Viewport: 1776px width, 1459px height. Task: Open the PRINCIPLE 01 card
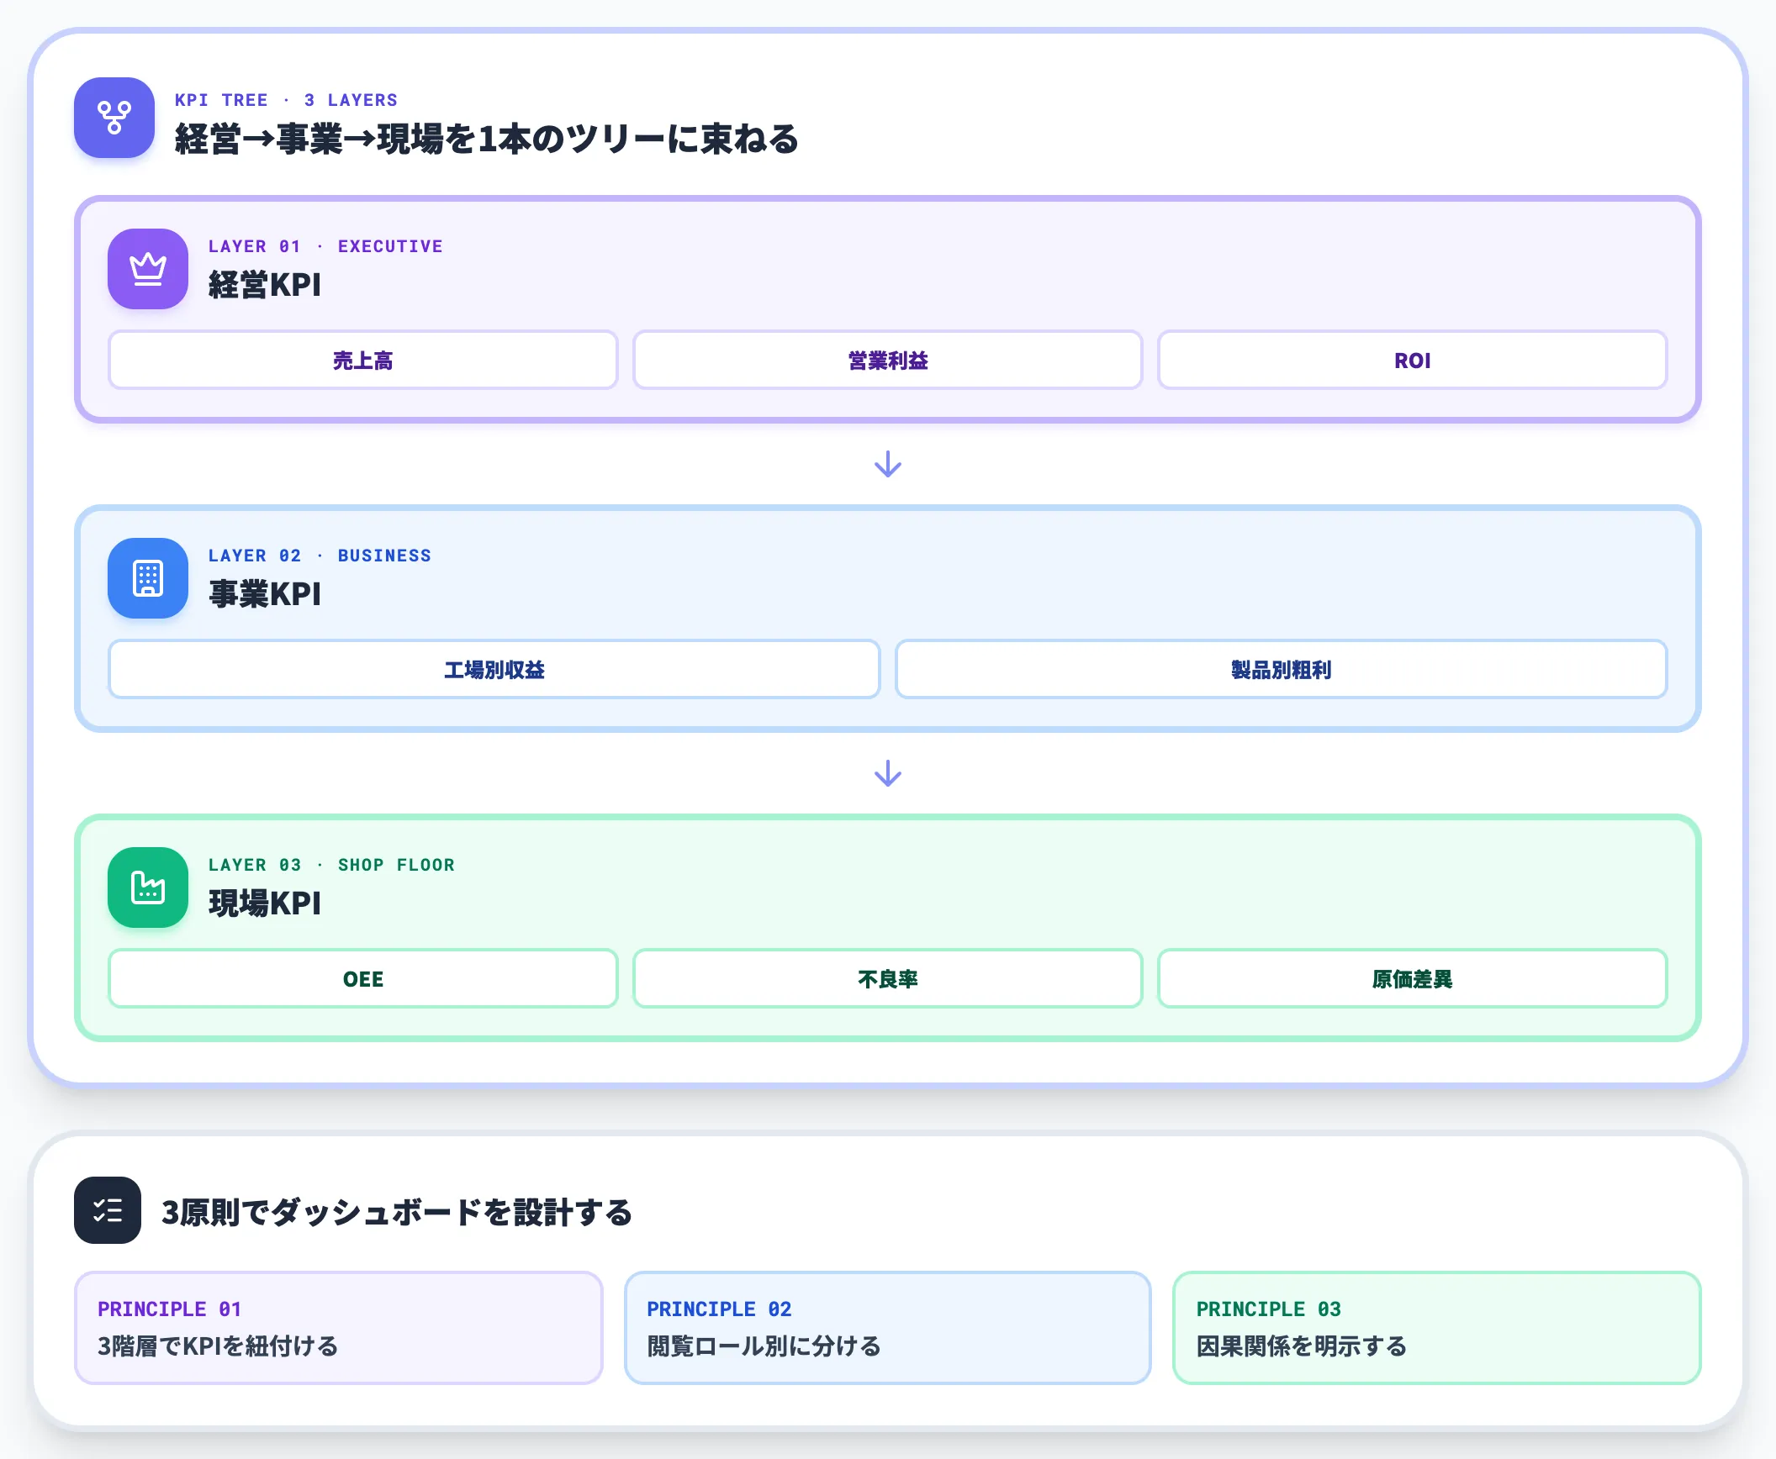click(339, 1328)
